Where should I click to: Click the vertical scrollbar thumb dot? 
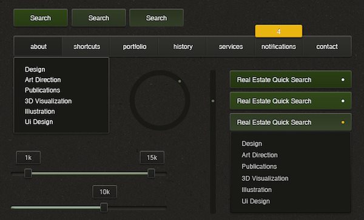213,101
